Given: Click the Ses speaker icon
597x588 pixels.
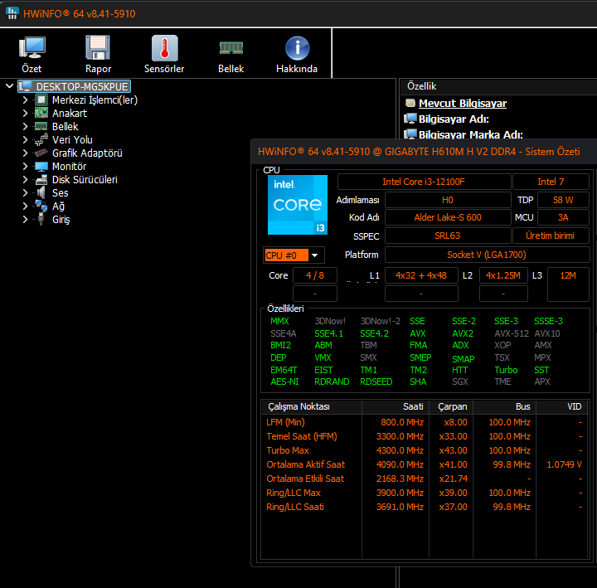Looking at the screenshot, I should pos(41,192).
